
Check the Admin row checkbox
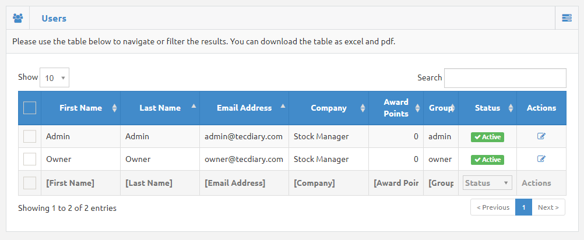(30, 136)
